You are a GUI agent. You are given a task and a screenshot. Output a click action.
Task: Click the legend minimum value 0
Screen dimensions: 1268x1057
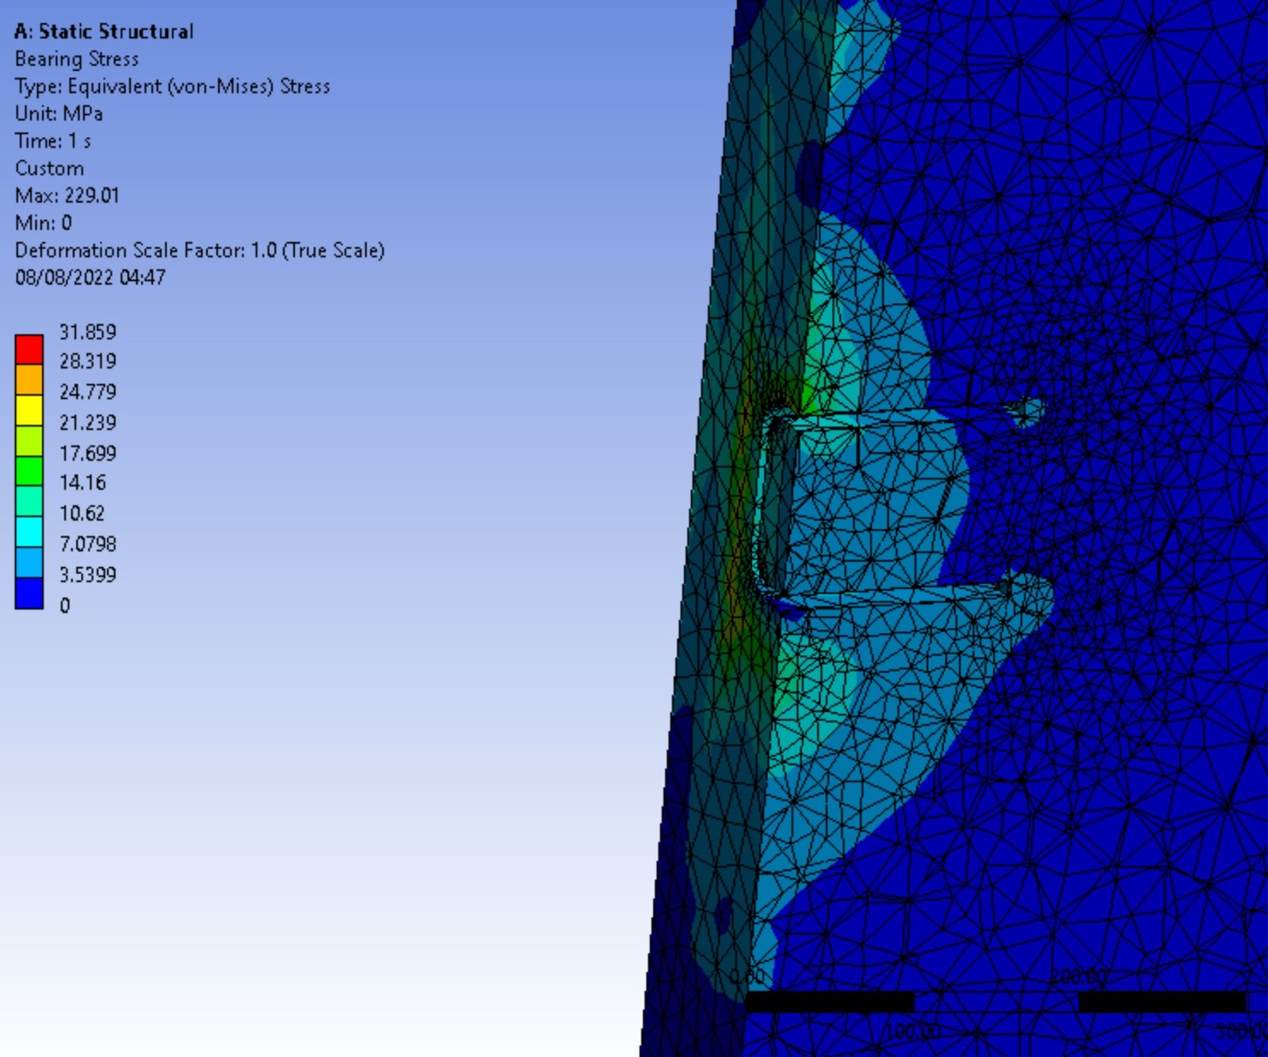65,606
